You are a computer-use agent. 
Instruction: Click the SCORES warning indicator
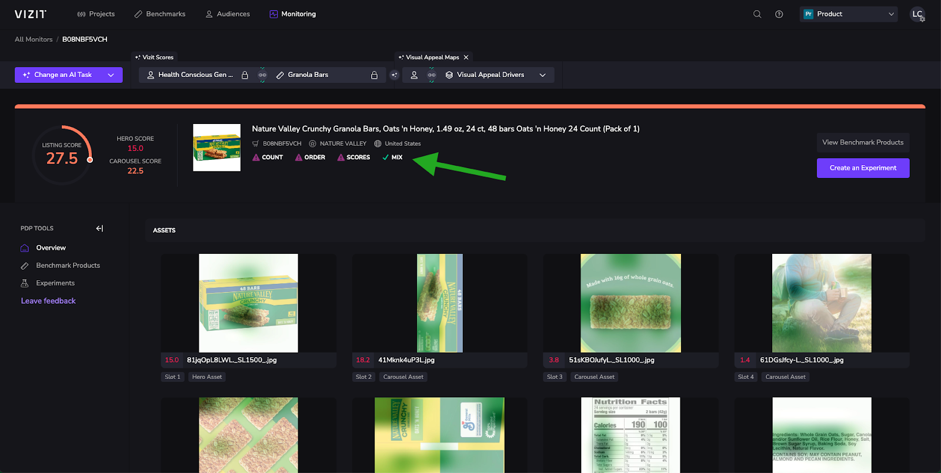click(x=353, y=157)
